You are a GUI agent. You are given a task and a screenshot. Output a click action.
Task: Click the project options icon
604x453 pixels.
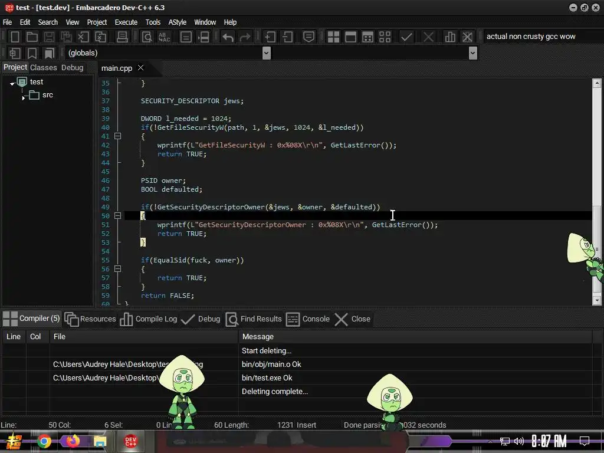coord(308,37)
